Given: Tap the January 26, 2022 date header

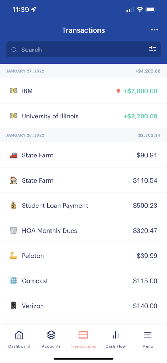Looking at the screenshot, I should pos(83,135).
